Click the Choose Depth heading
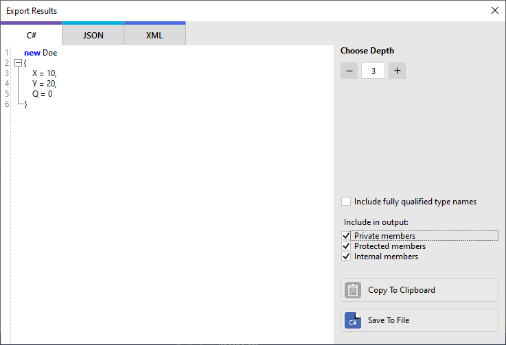Screen dimensions: 506x345 pyautogui.click(x=367, y=51)
